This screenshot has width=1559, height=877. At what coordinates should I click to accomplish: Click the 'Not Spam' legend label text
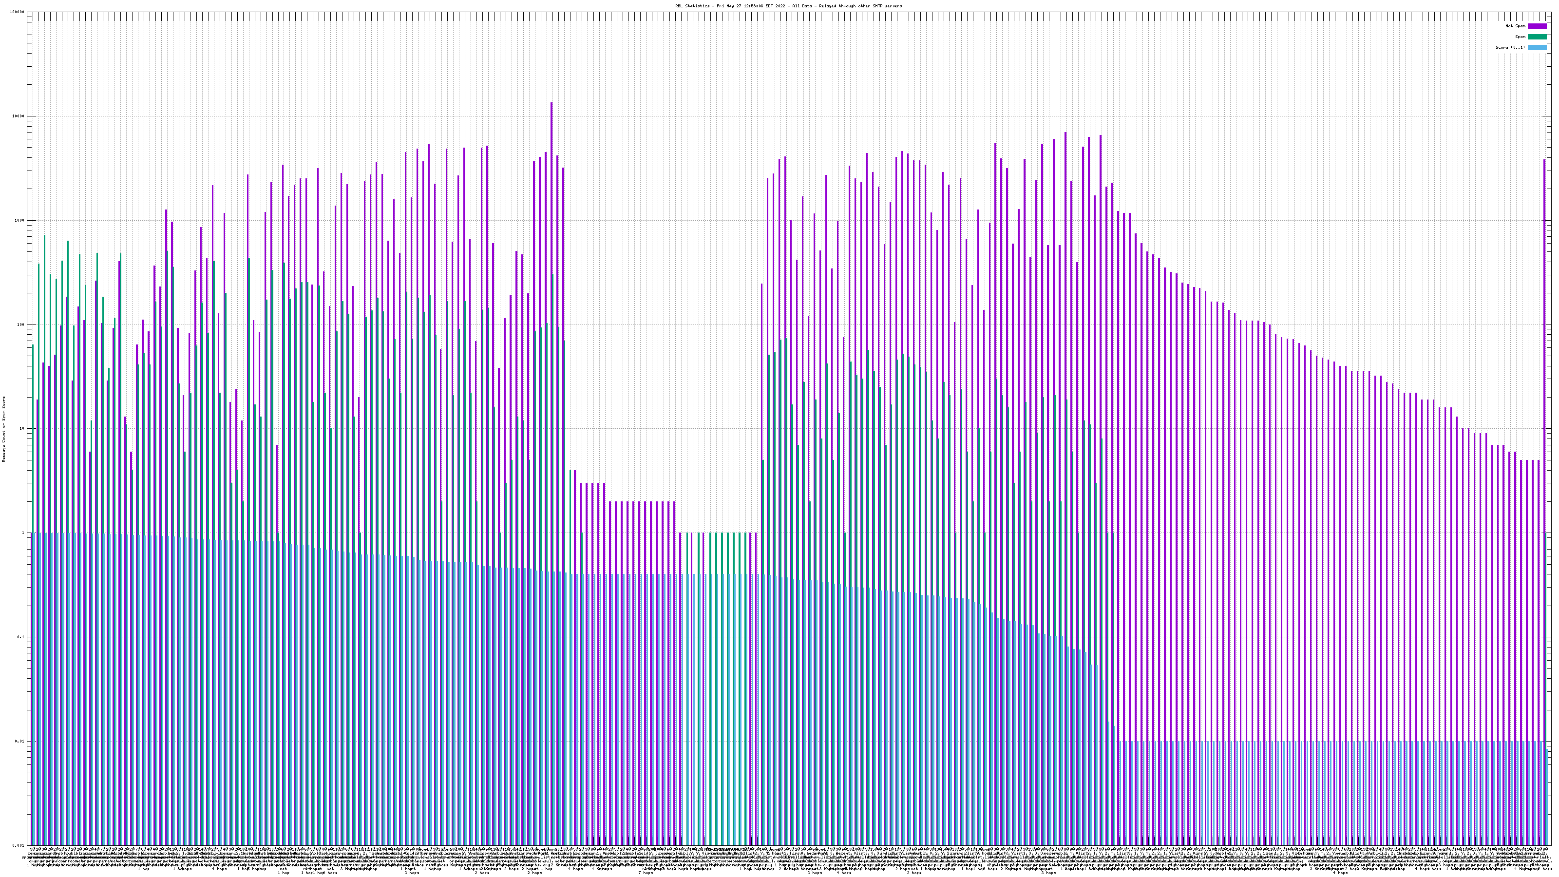[1516, 26]
